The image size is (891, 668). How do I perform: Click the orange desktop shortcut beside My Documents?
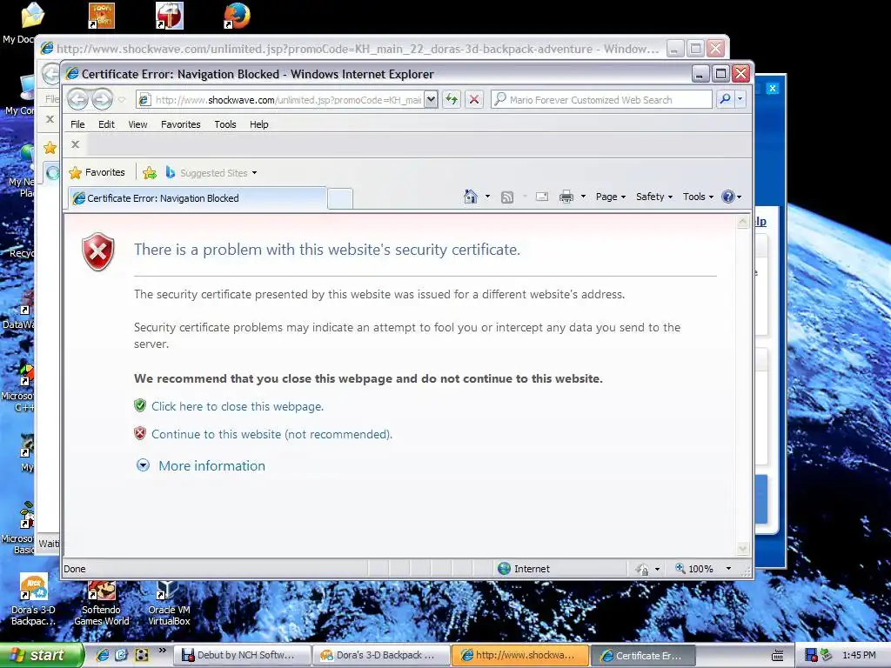[x=102, y=16]
